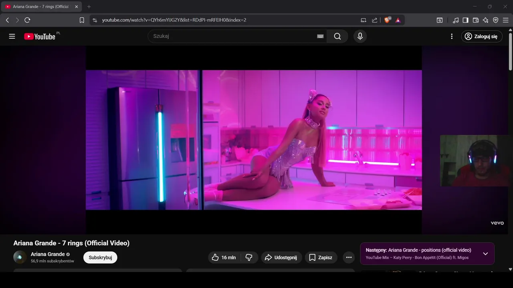513x288 pixels.
Task: Dislike the video with thumbs down
Action: [x=248, y=258]
